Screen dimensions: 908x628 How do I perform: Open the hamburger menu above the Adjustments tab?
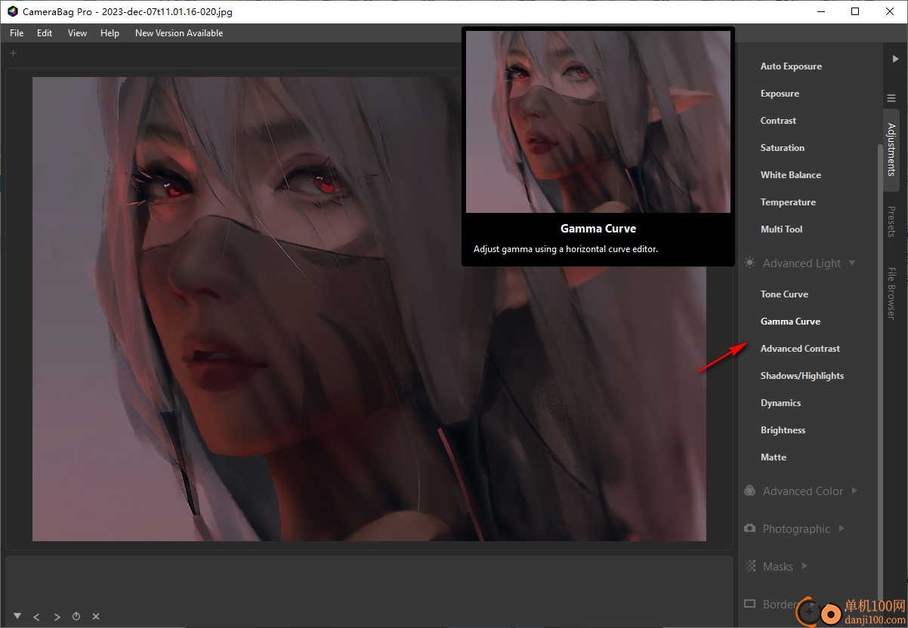(x=891, y=98)
